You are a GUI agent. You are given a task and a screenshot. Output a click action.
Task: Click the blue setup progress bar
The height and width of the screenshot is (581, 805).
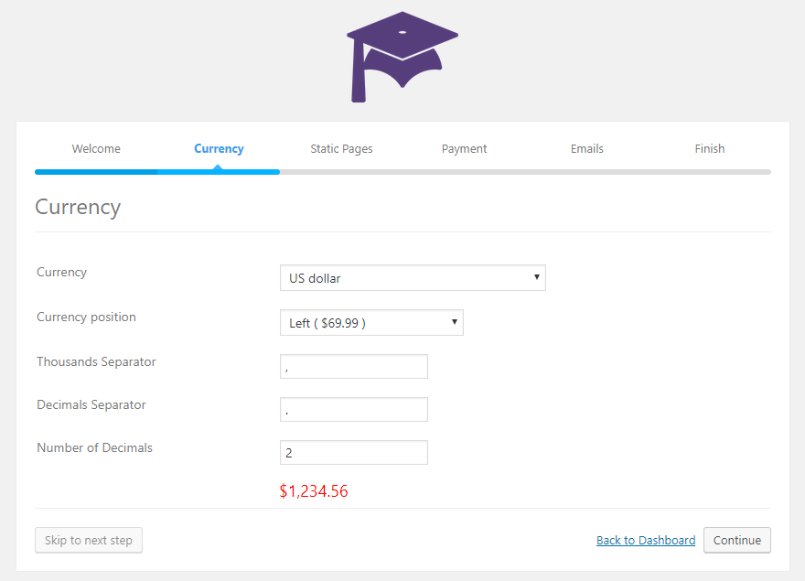click(x=156, y=172)
